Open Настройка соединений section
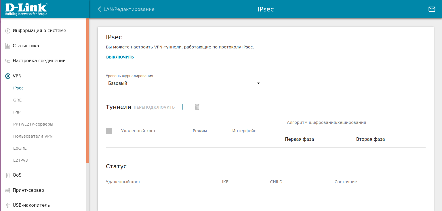442x211 pixels. [x=39, y=61]
